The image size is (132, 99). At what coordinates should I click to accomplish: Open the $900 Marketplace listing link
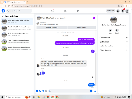pos(49,24)
